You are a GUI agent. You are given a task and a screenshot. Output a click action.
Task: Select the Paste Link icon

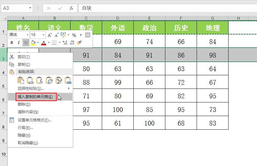(x=68, y=80)
